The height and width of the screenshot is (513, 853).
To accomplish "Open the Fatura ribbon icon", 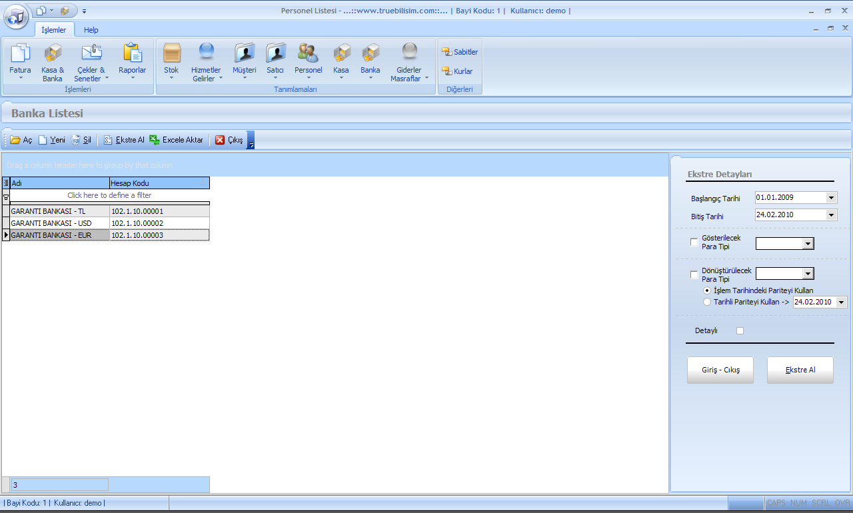I will 20,53.
